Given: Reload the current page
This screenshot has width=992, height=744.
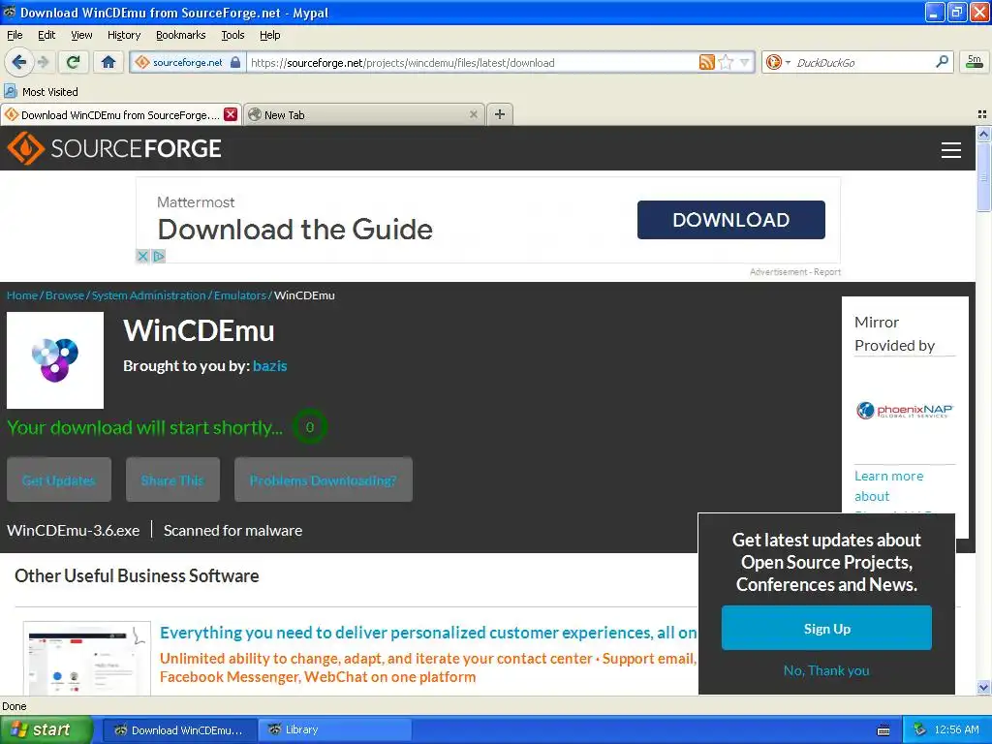Looking at the screenshot, I should coord(73,62).
